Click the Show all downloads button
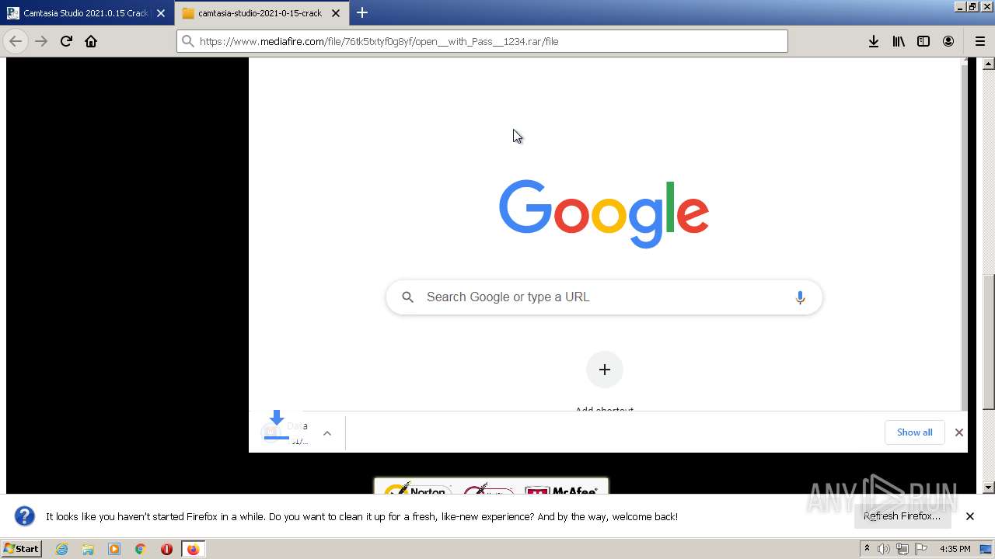The width and height of the screenshot is (995, 559). click(914, 432)
